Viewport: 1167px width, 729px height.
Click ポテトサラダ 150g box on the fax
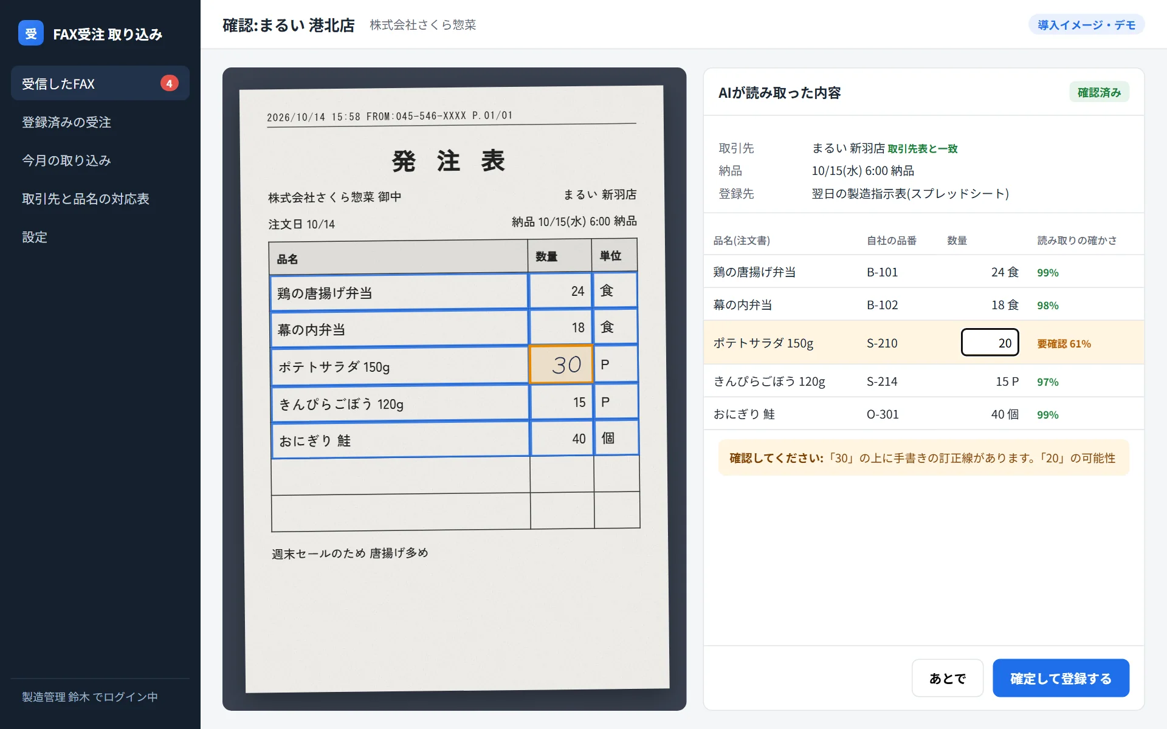coord(399,366)
